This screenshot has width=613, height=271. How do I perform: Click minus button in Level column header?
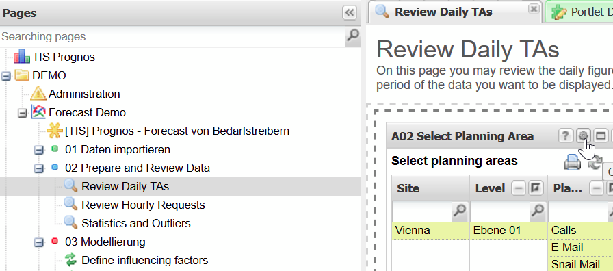(519, 188)
